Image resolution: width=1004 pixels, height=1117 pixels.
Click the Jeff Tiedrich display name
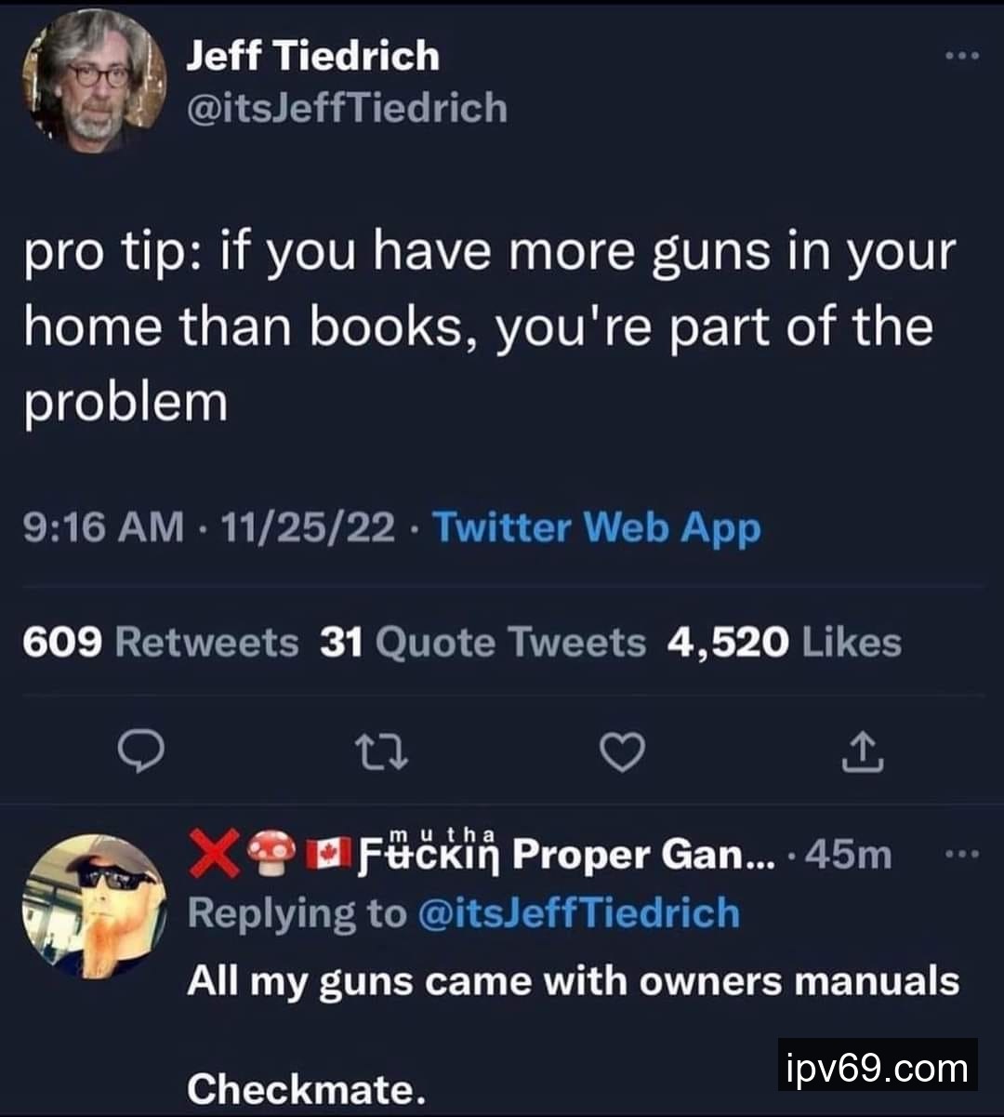(x=313, y=56)
